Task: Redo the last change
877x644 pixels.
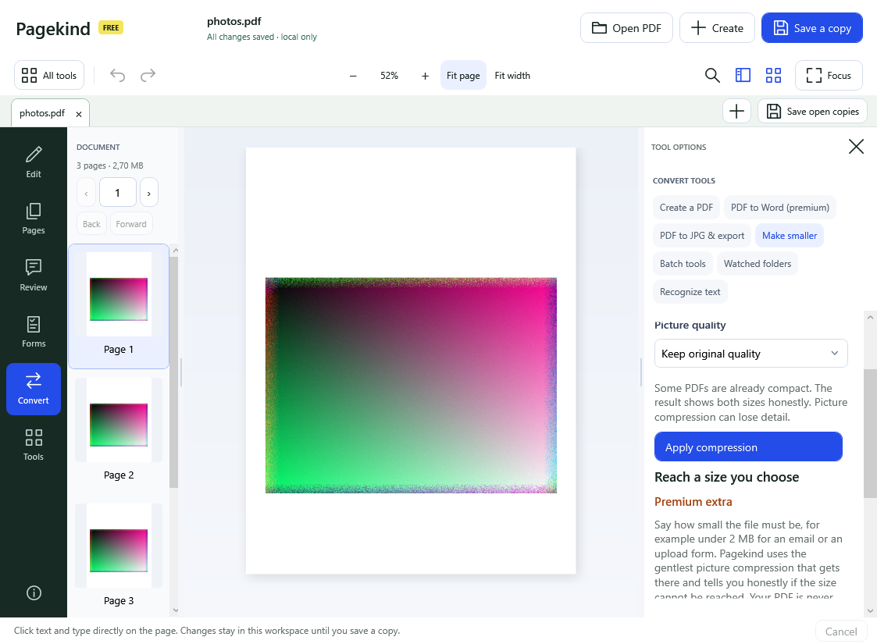Action: click(x=148, y=75)
